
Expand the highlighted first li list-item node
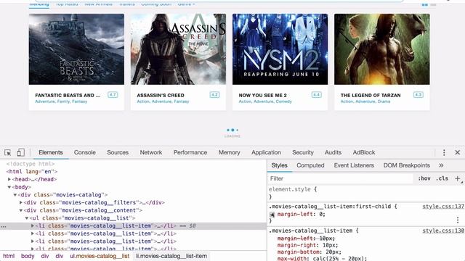[x=33, y=225]
